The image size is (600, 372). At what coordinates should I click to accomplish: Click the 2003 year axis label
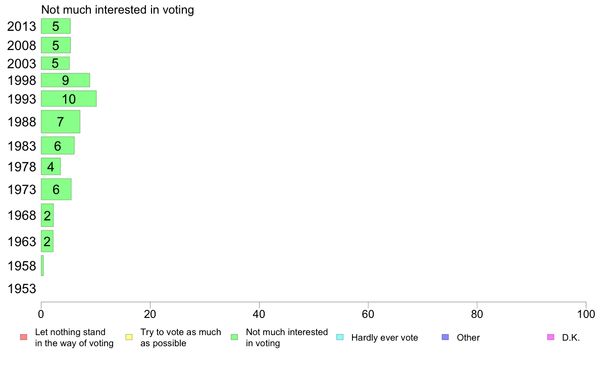point(22,63)
